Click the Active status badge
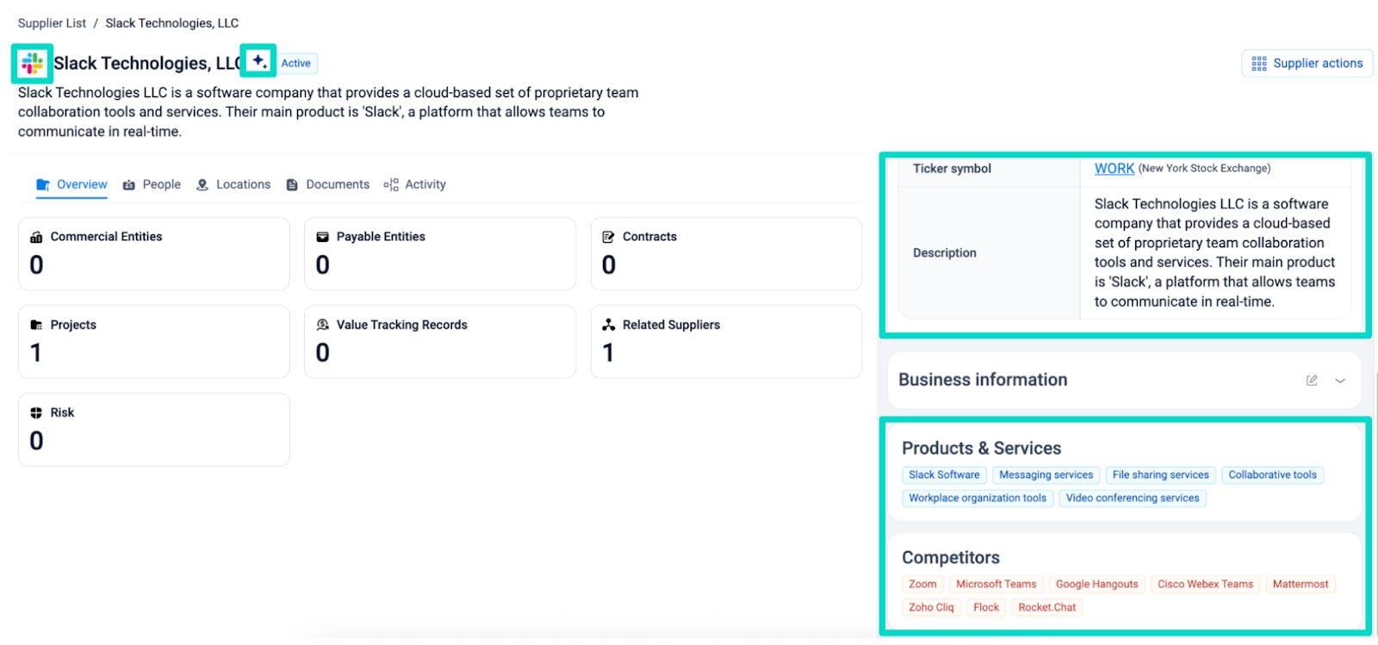1378x645 pixels. point(296,63)
